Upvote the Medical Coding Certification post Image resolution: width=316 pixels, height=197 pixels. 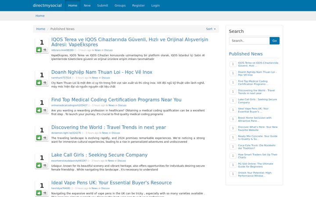click(x=39, y=110)
